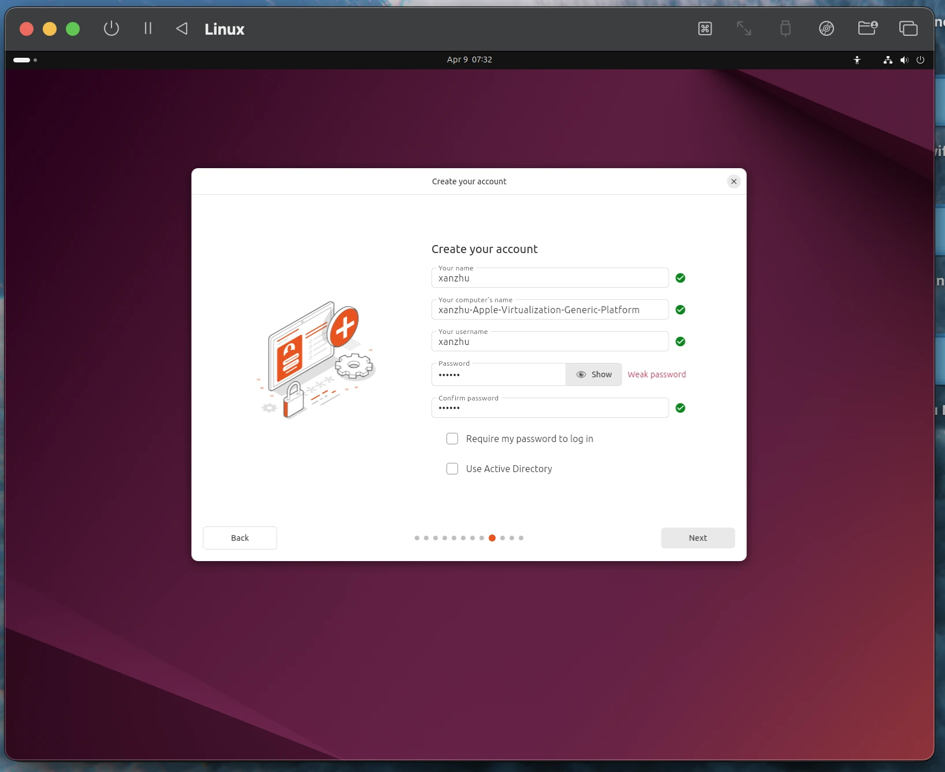Click the VM power button icon
The width and height of the screenshot is (945, 772).
tap(111, 28)
